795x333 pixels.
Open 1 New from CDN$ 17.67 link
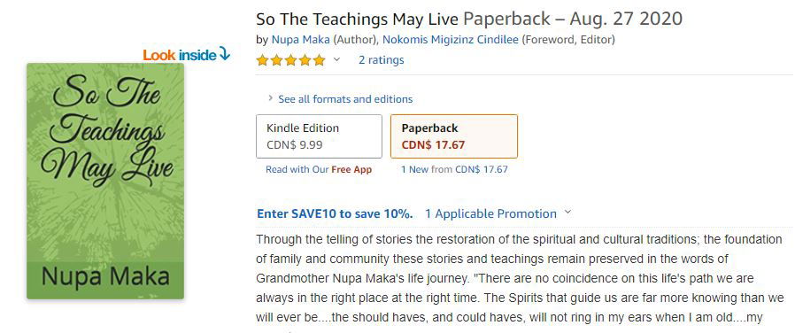[x=454, y=170]
